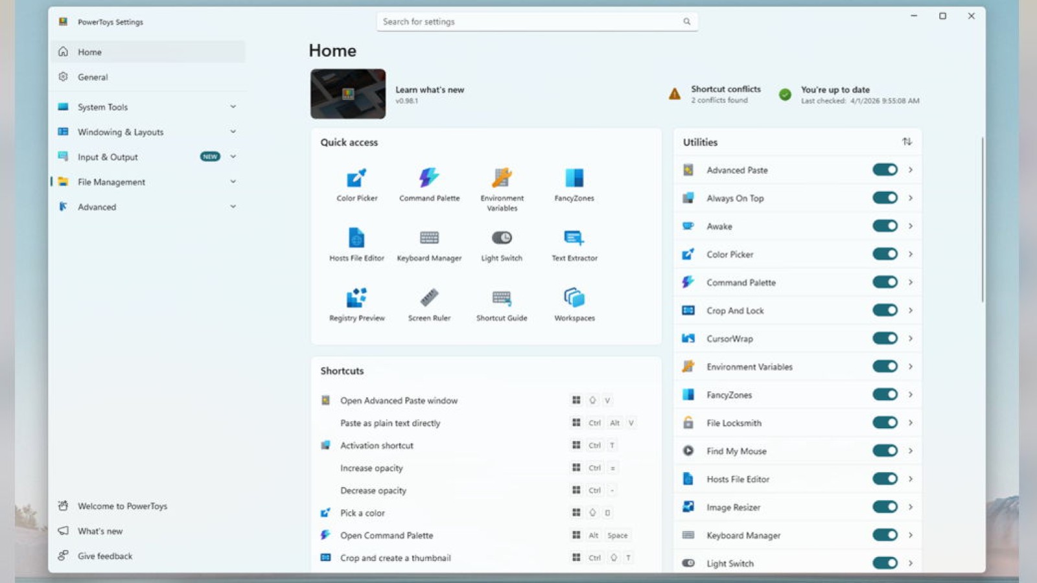Screen dimensions: 1037x583
Task: Launch Text Extractor from Quick access
Action: pos(574,244)
